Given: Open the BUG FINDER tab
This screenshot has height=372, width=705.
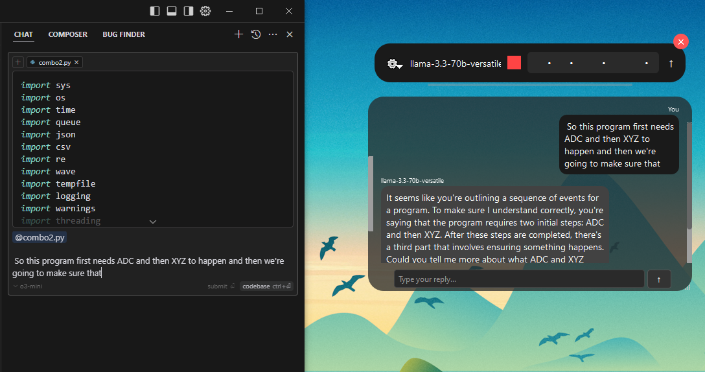Looking at the screenshot, I should click(124, 34).
